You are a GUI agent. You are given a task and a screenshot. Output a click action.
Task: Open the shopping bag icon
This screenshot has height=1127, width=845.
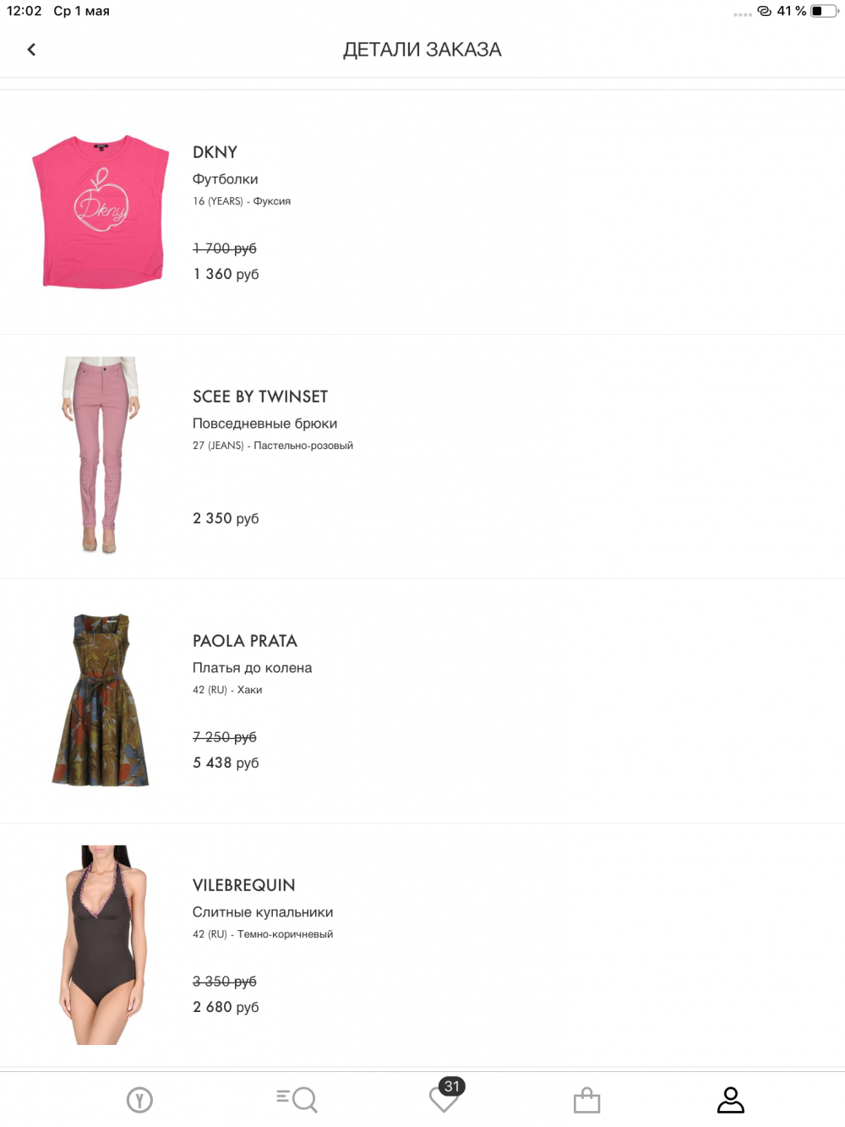586,1100
